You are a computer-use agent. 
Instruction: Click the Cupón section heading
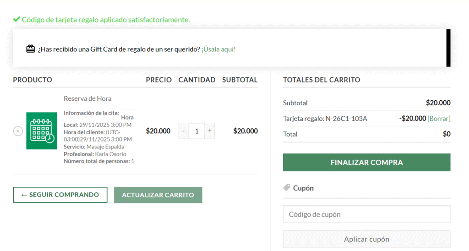pyautogui.click(x=303, y=188)
